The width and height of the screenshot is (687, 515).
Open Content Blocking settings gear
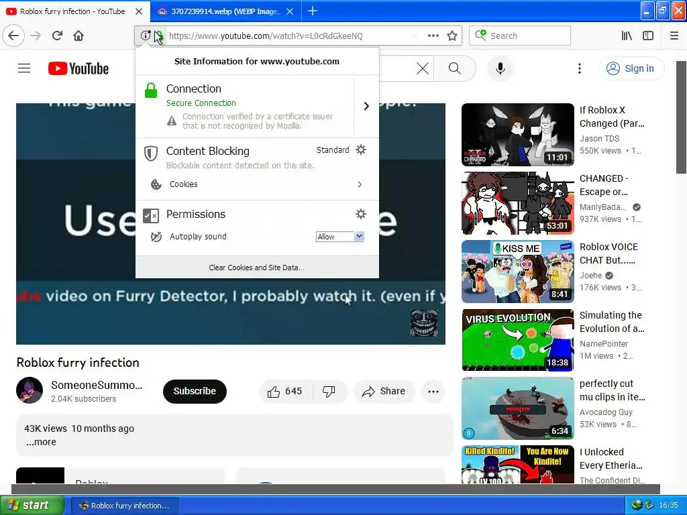click(x=360, y=150)
